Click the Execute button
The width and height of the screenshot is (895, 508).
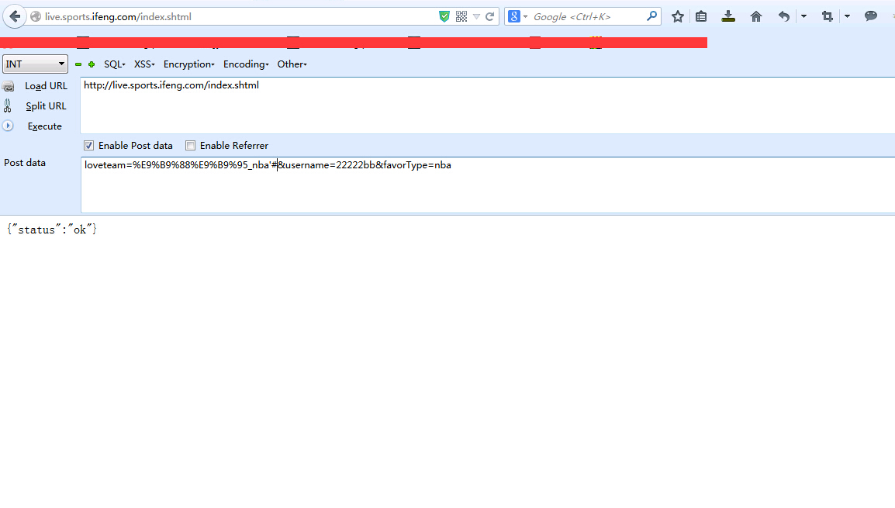point(44,126)
